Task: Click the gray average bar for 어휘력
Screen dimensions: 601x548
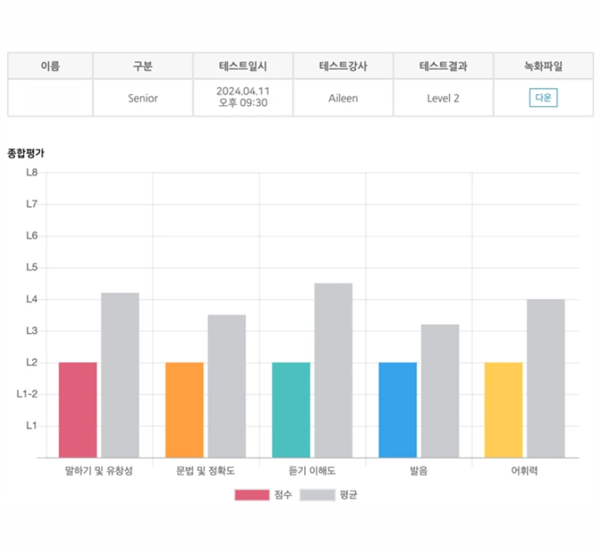Action: (x=546, y=378)
